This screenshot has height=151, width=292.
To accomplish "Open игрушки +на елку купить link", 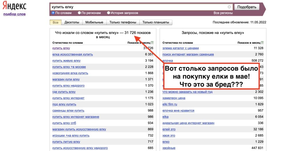I will 71,136.
